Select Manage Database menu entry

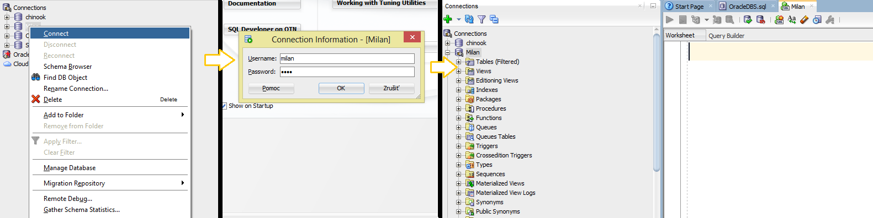point(109,168)
